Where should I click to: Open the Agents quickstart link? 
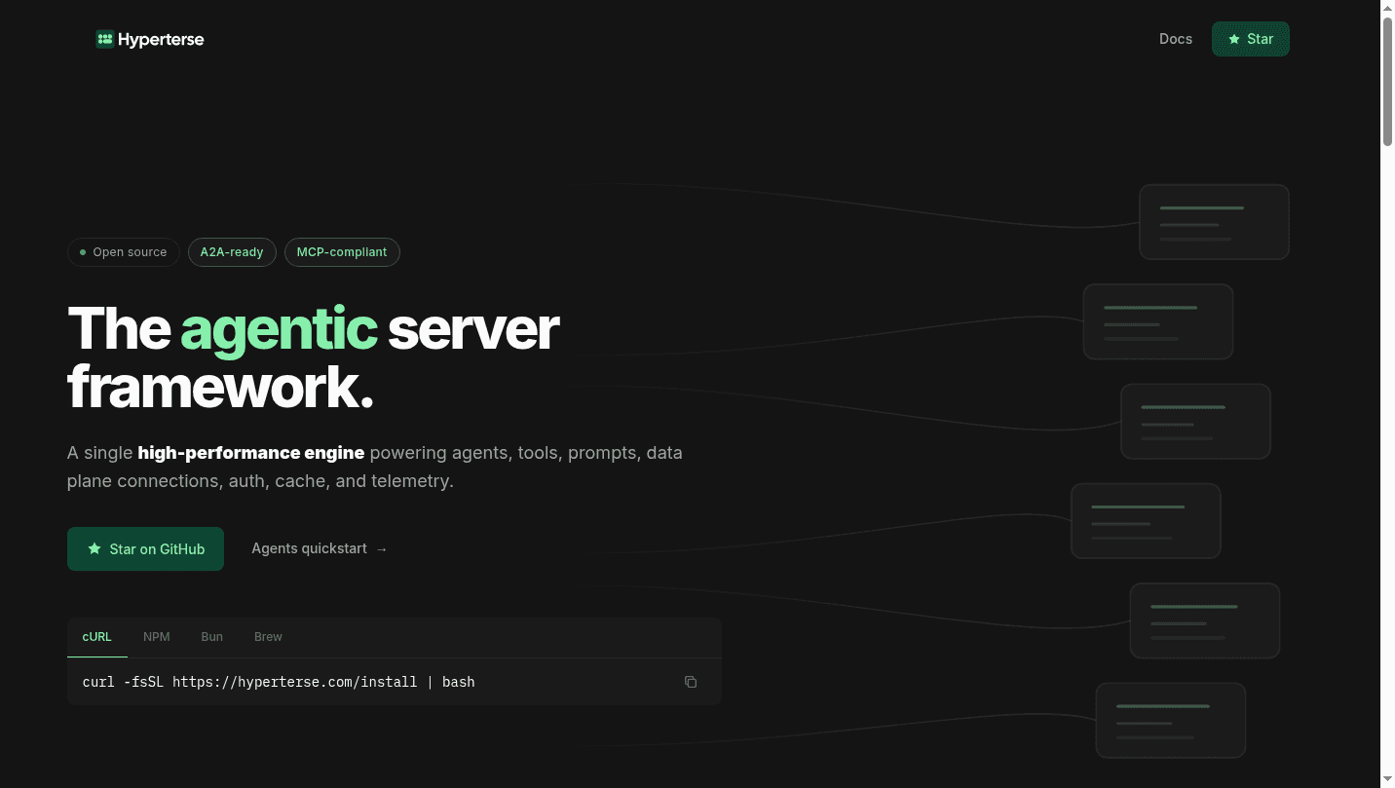pos(320,549)
